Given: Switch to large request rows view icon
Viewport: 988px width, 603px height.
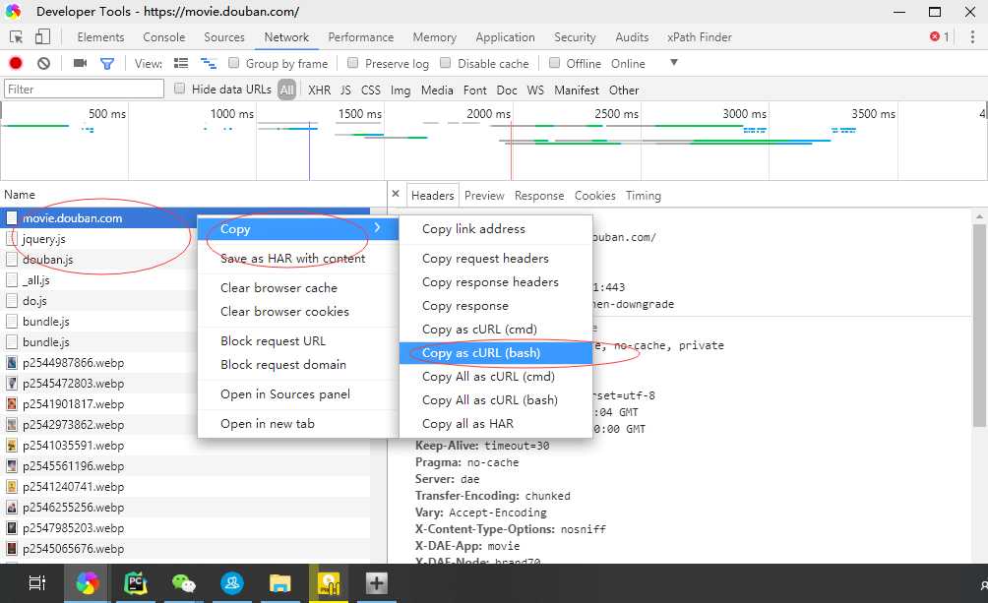Looking at the screenshot, I should 181,63.
